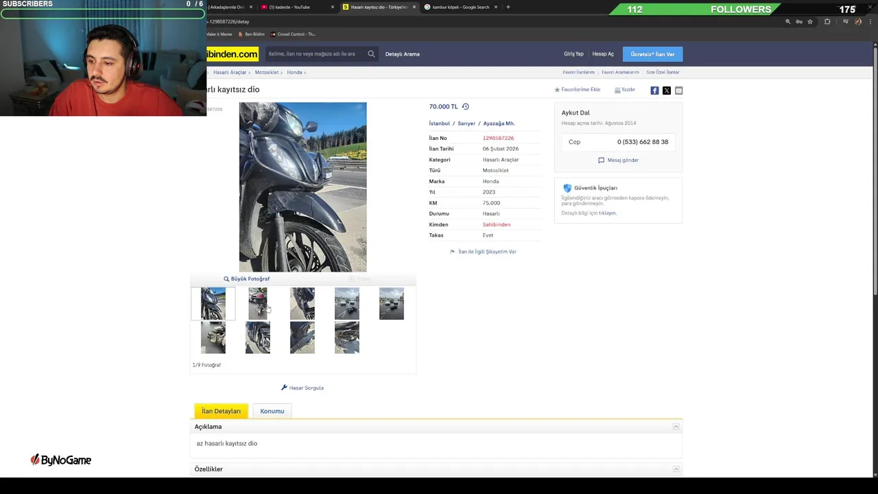Collapse the Açıklama section arrow

[676, 427]
